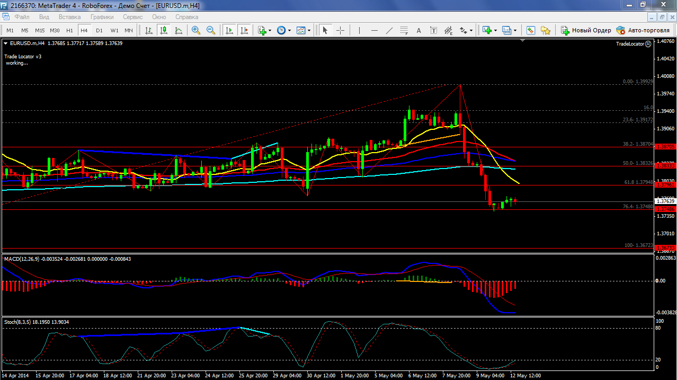Image resolution: width=677 pixels, height=380 pixels.
Task: Pick the Draw Trendline tool
Action: [389, 30]
